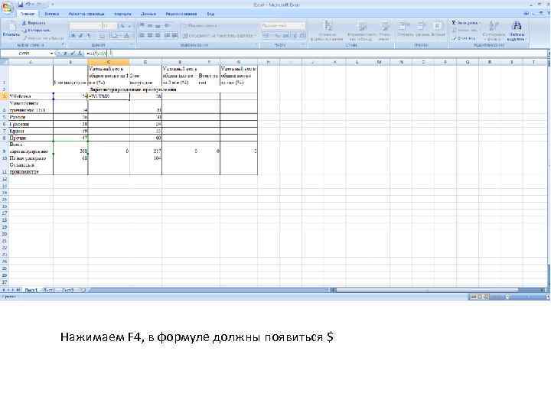Open Sort and Filter menu
Viewport: 551px width, 413px height.
(x=493, y=31)
